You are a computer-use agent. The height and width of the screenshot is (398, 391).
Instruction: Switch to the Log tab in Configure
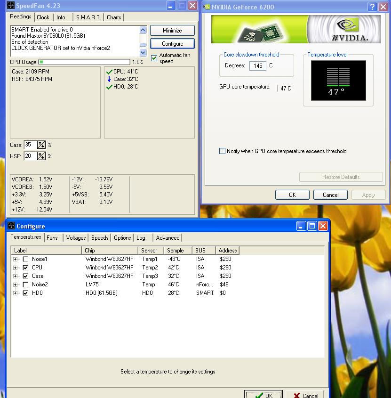(x=141, y=238)
